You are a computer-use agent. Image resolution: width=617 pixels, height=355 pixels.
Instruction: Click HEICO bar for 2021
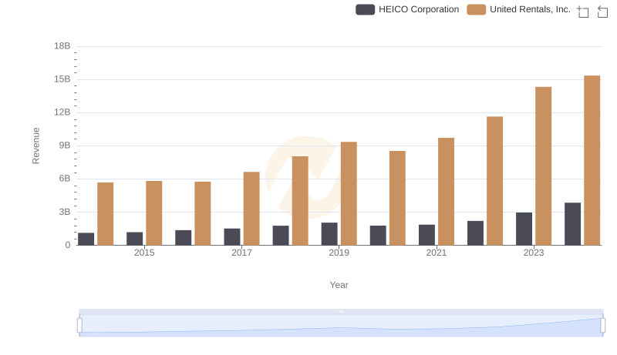click(427, 235)
